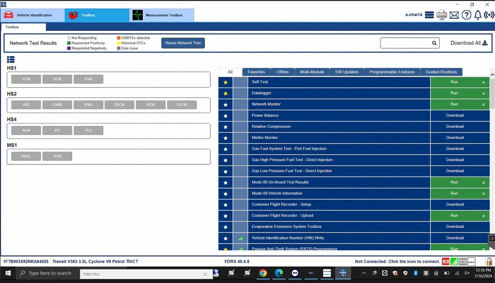Click the magnifier search icon in search box

pos(434,43)
